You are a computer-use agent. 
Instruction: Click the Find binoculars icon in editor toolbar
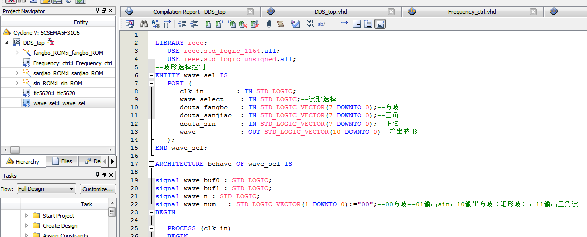click(143, 24)
